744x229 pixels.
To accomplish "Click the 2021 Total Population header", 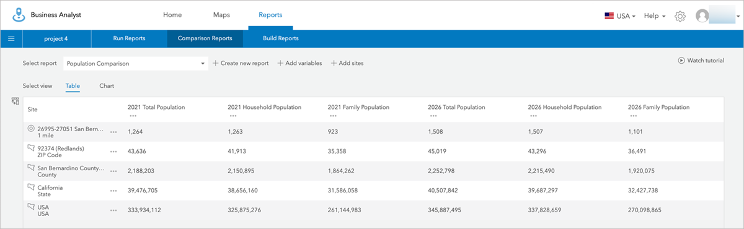I will tap(156, 107).
